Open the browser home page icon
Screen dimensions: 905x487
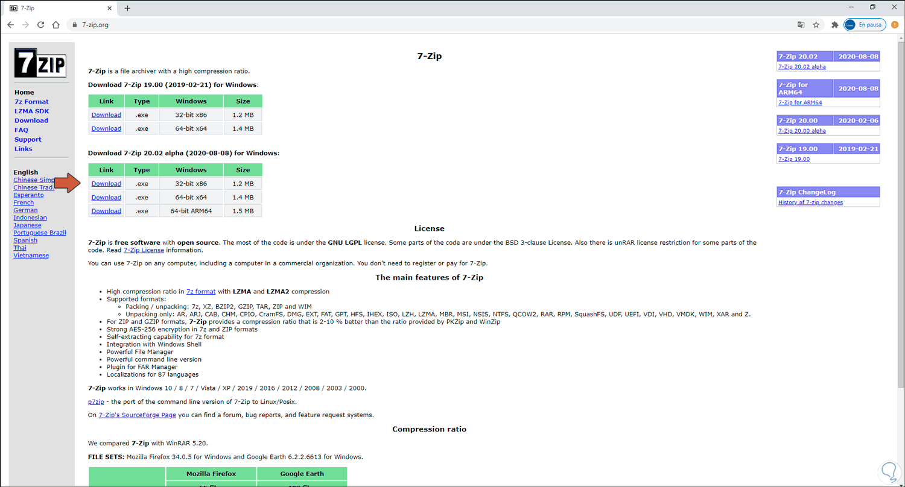[x=56, y=25]
